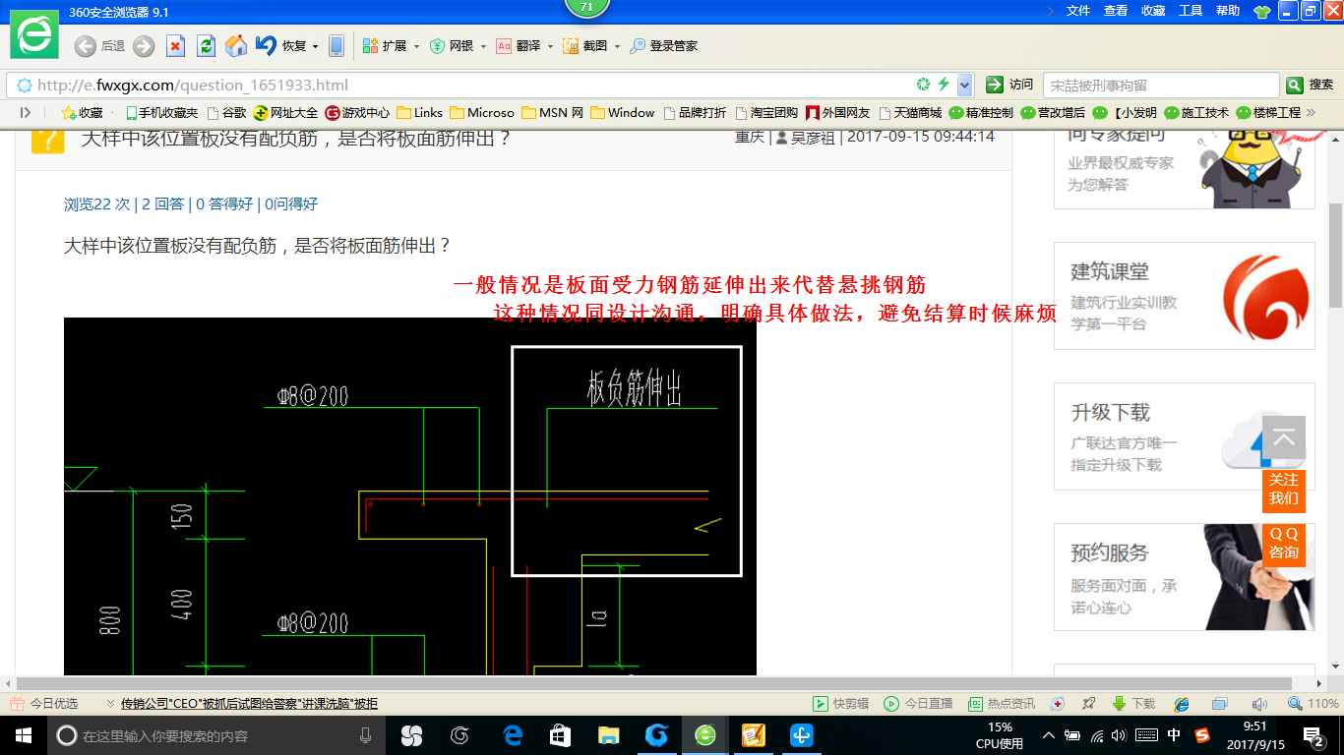The width and height of the screenshot is (1344, 755).
Task: Expand the 今日优选 news dropdown chevron
Action: coord(111,704)
